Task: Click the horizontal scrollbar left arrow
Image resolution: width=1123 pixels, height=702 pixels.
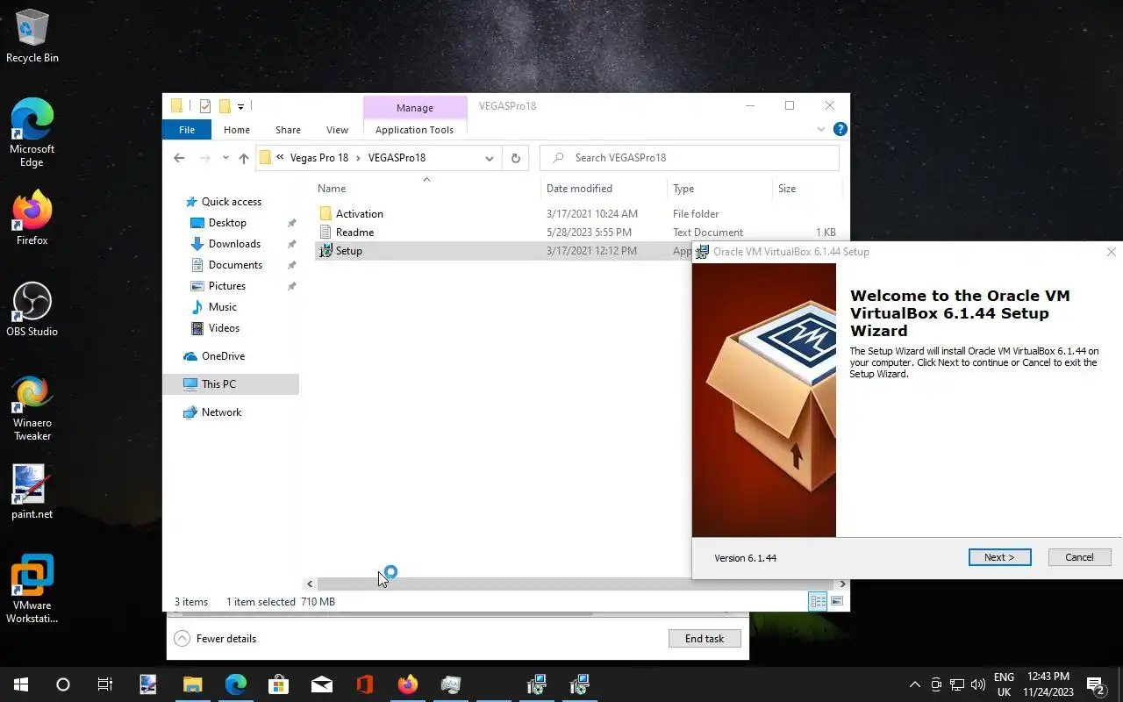Action: pyautogui.click(x=310, y=584)
